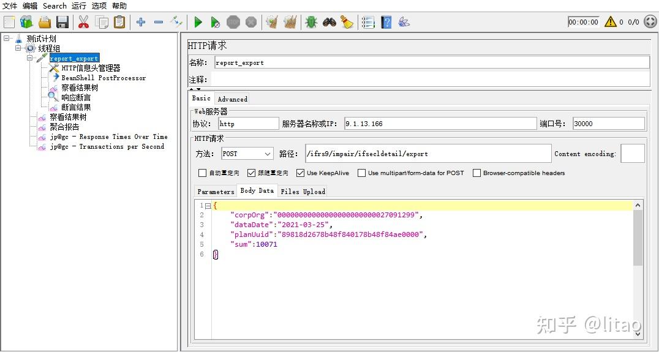Uncheck the 跟随重定向 checkbox
This screenshot has width=659, height=352.
tap(251, 173)
